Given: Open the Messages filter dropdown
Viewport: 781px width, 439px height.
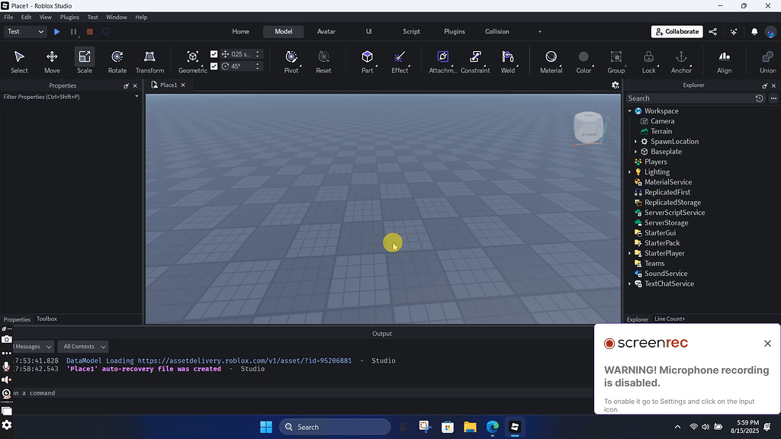Looking at the screenshot, I should [x=33, y=347].
